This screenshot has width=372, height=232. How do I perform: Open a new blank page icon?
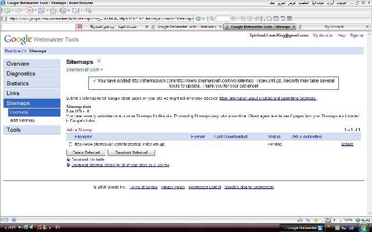click(269, 19)
